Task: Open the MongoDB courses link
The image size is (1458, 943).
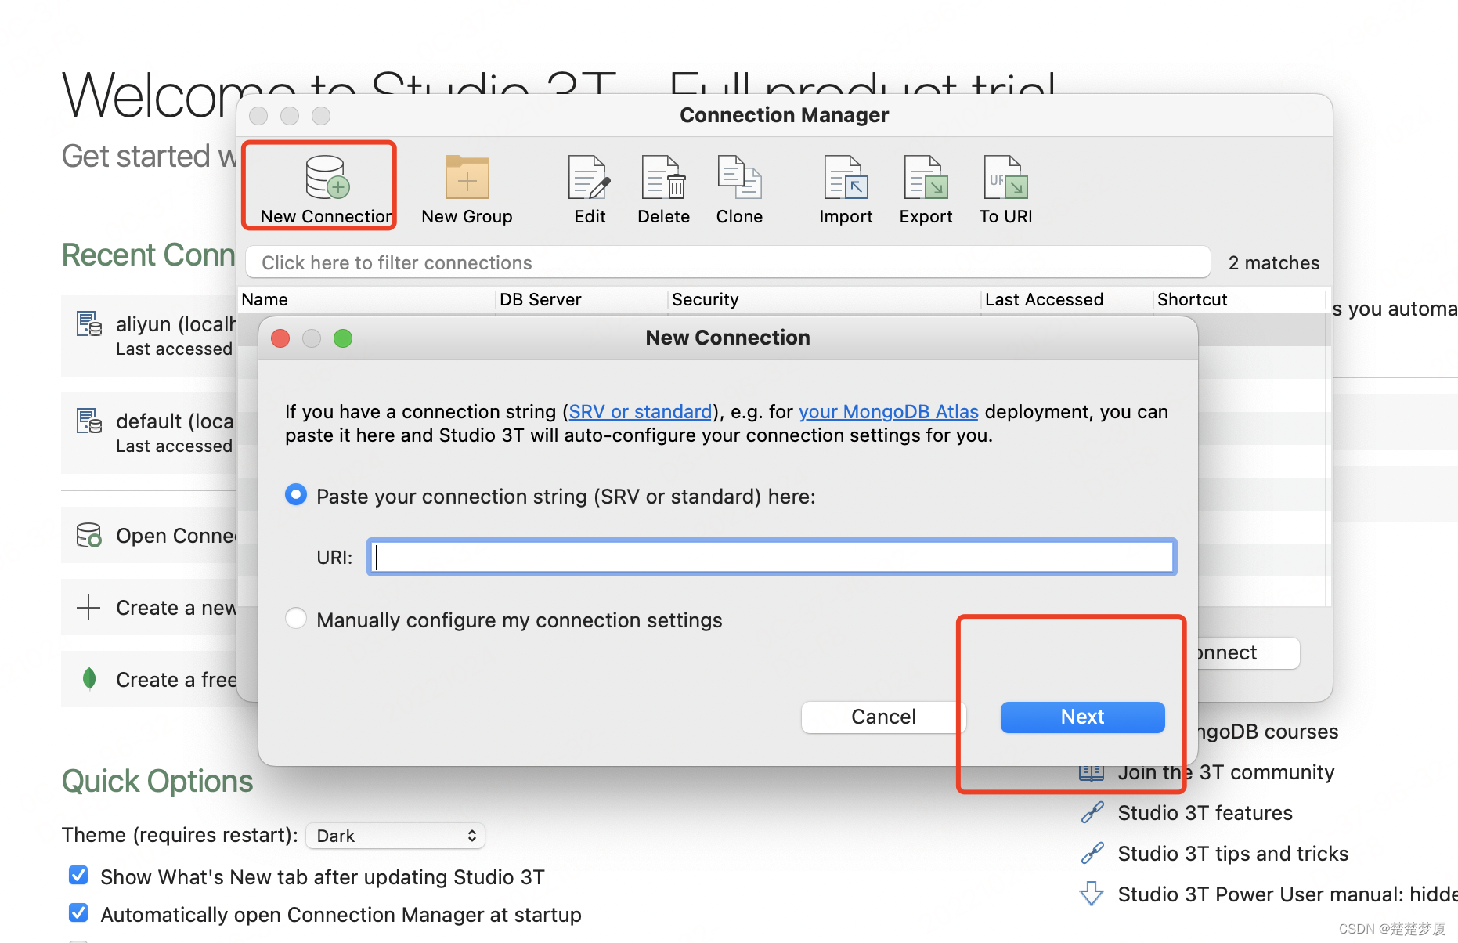Action: [x=1267, y=732]
